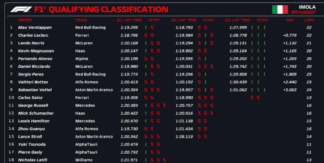Click the Italian flag icon
Screen dimensions: 324x163
coord(280,9)
